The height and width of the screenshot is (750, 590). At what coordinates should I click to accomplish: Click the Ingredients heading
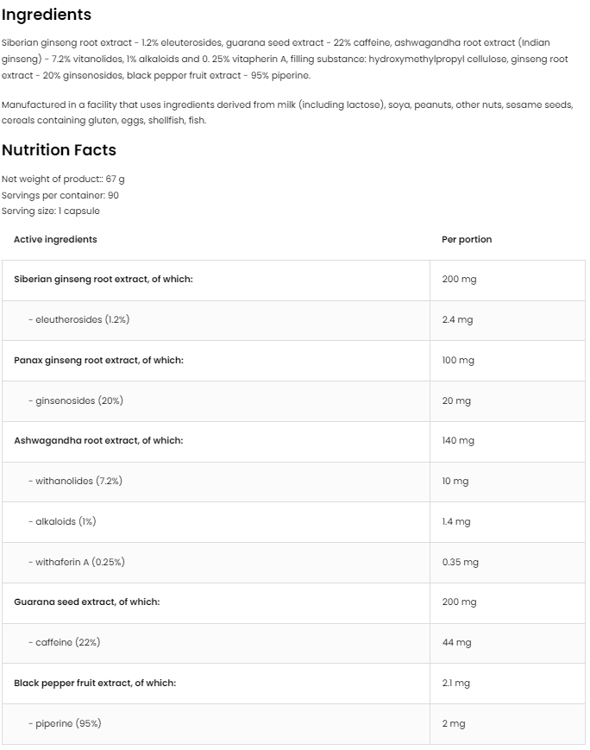[47, 15]
